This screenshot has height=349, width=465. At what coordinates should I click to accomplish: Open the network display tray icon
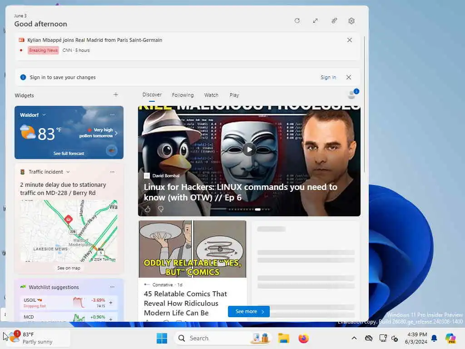383,338
